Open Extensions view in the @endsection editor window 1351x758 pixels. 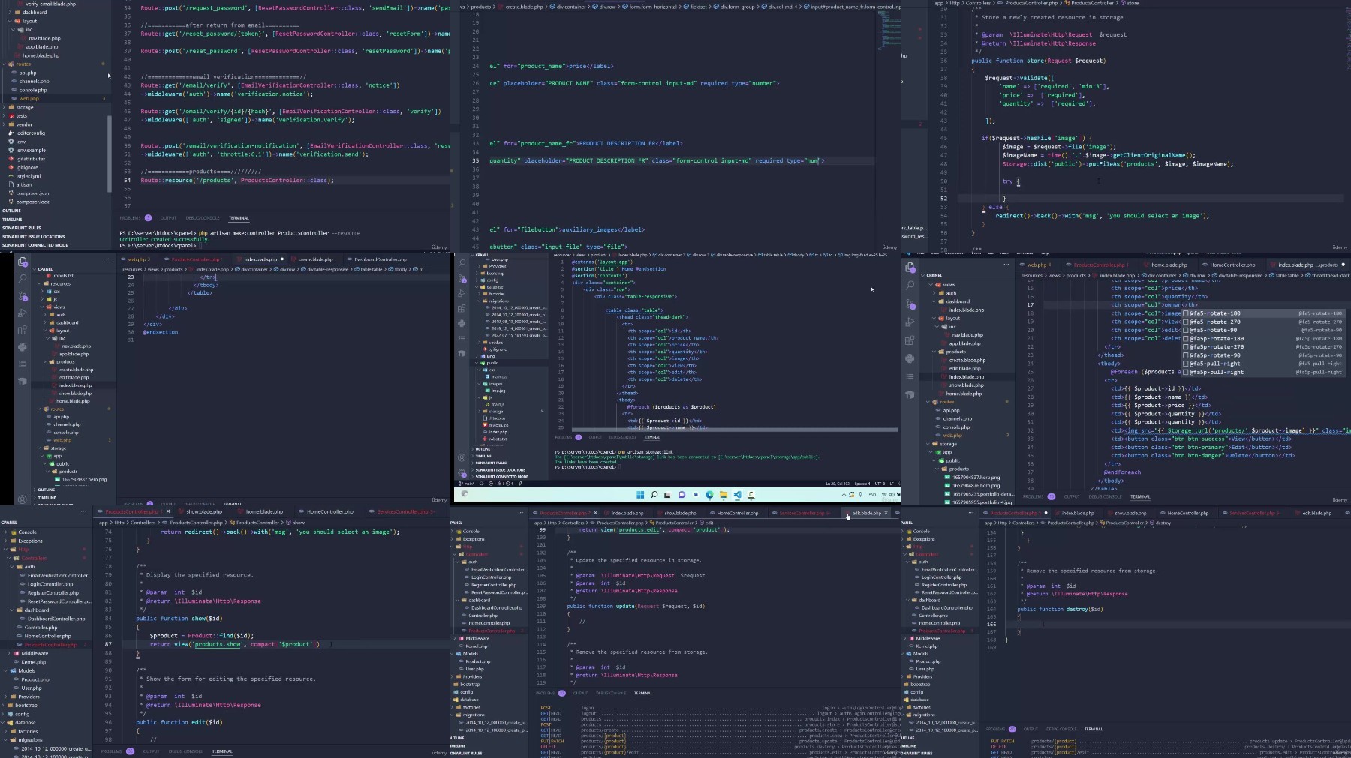tap(23, 330)
